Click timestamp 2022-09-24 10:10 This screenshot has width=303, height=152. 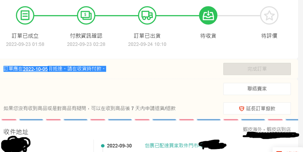[147, 44]
